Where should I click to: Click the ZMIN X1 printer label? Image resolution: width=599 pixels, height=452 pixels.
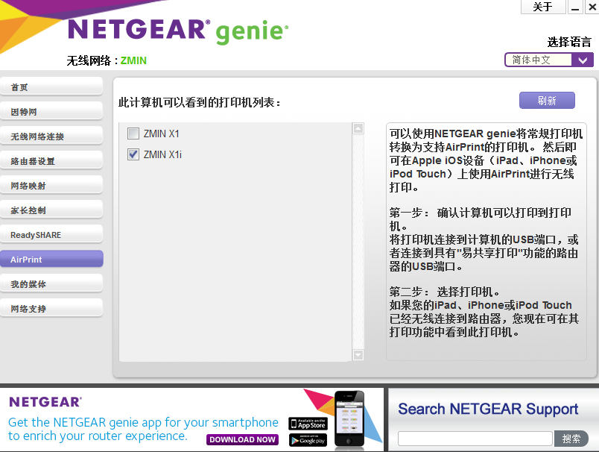coord(161,134)
